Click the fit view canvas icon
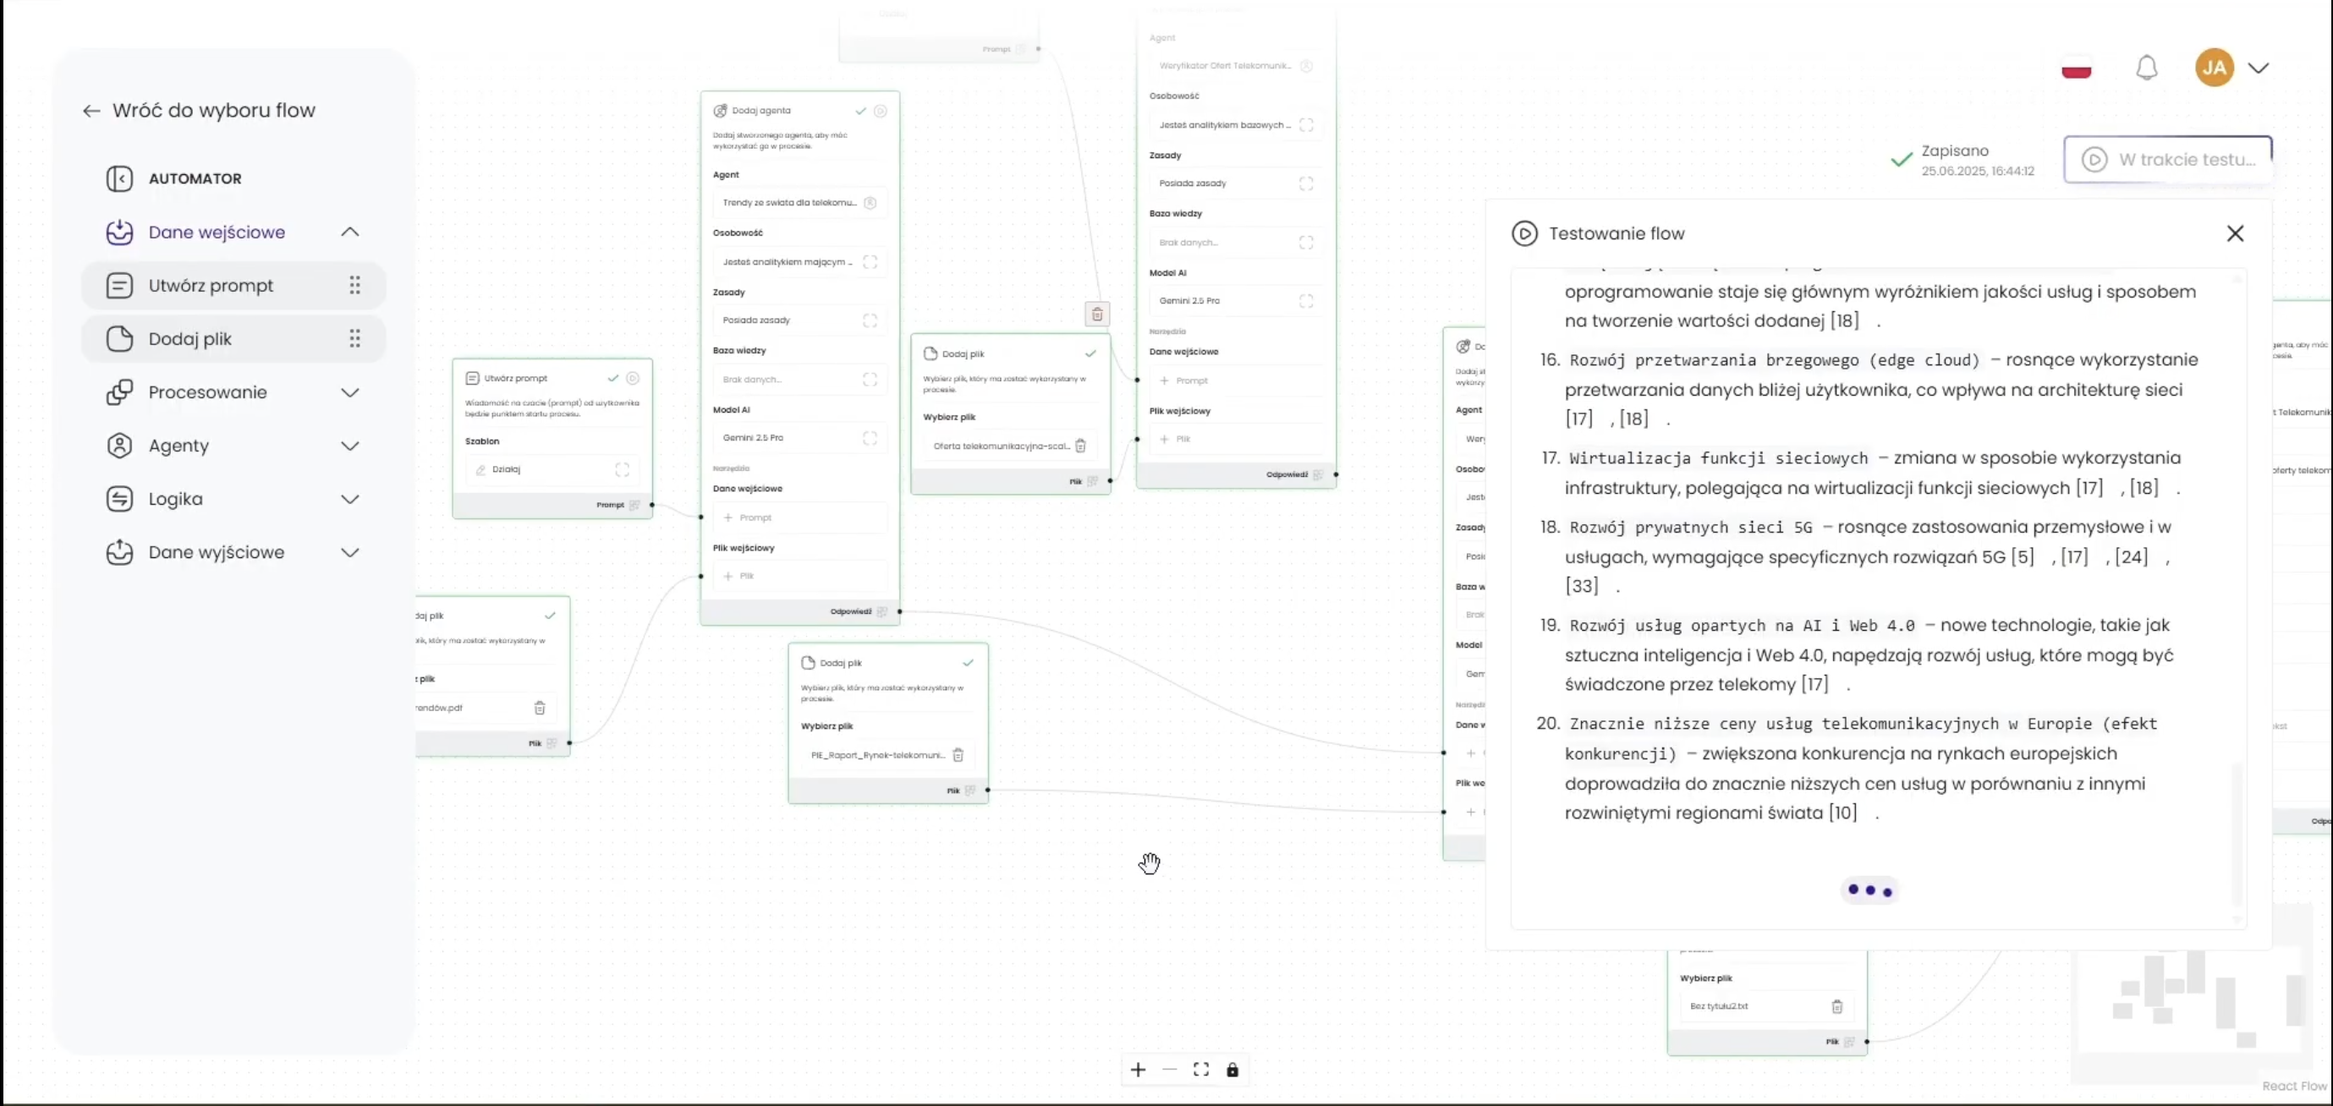 pos(1201,1070)
